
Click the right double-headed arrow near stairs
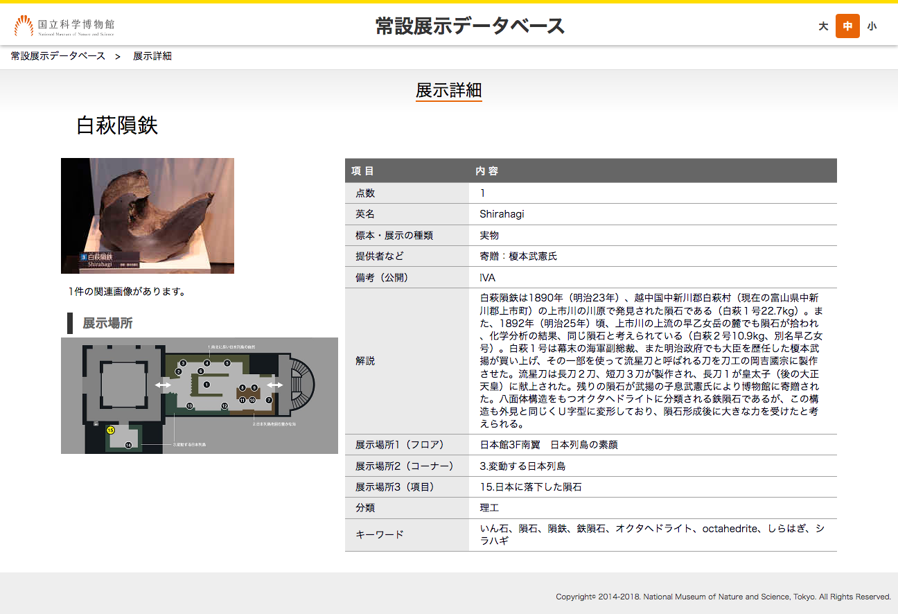tap(275, 385)
